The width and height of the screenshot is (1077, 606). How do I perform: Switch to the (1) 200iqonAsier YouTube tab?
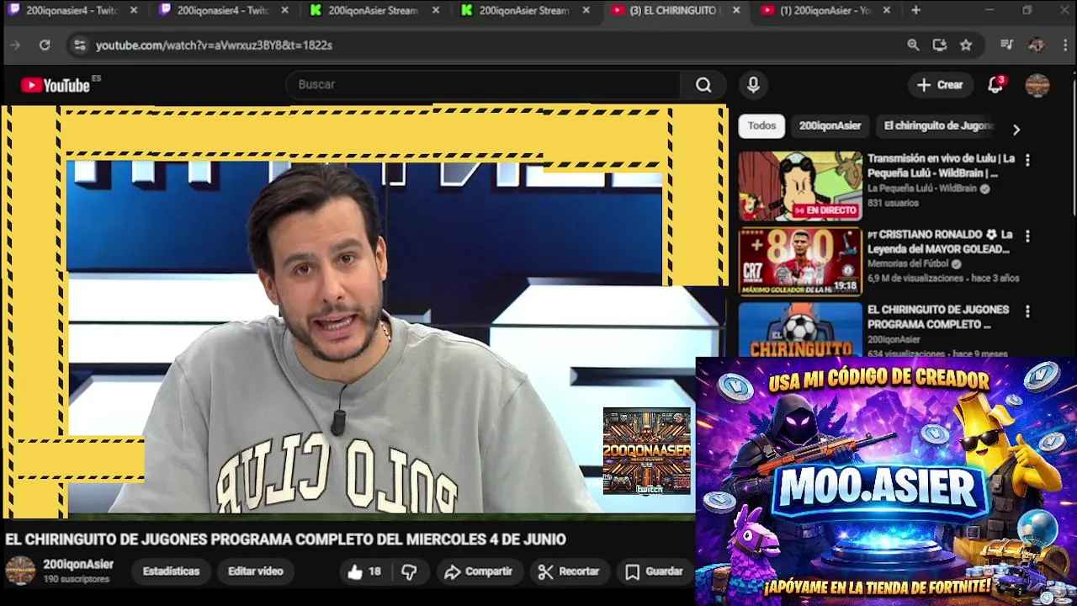pyautogui.click(x=825, y=10)
